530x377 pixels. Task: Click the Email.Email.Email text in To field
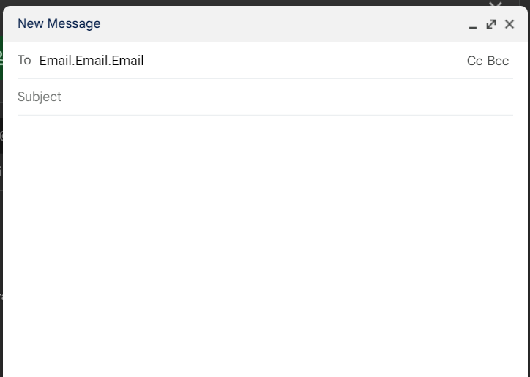pos(92,61)
